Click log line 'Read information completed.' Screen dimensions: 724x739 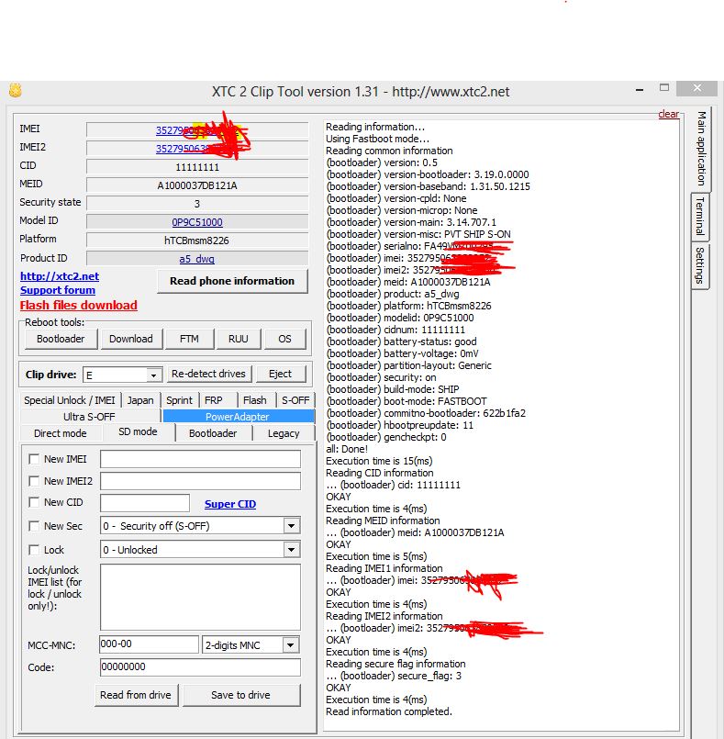click(x=389, y=711)
